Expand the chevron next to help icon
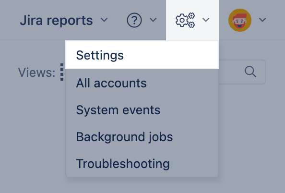 click(x=153, y=20)
